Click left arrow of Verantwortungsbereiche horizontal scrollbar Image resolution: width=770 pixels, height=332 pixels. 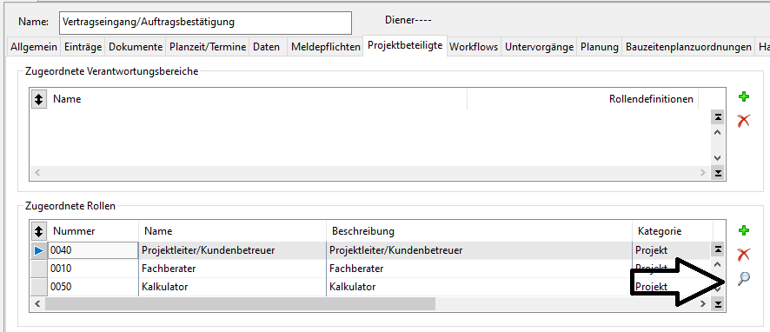38,173
